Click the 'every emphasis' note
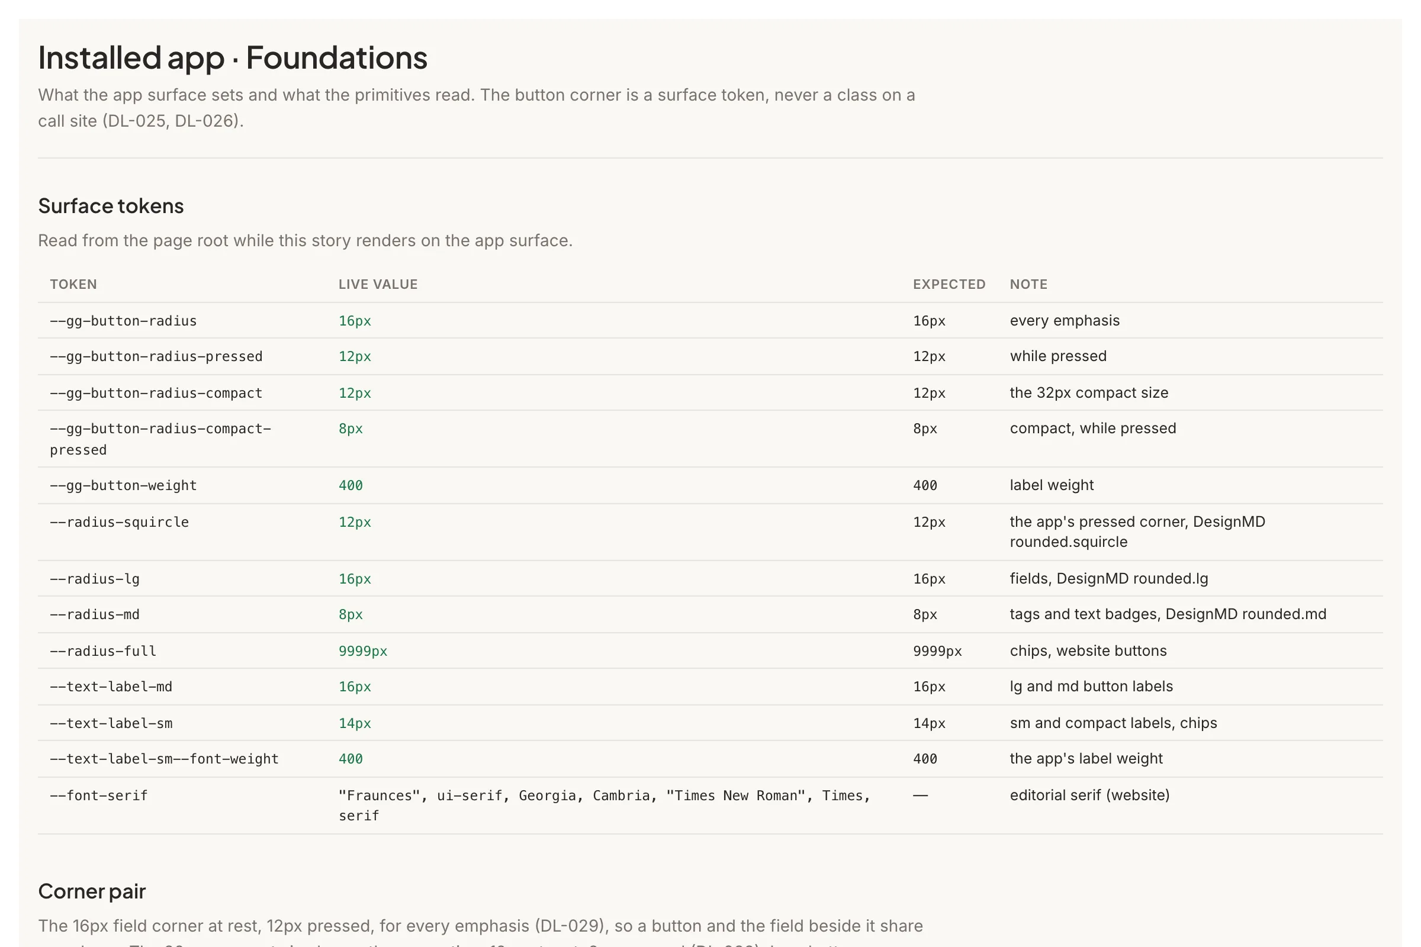 coord(1065,321)
